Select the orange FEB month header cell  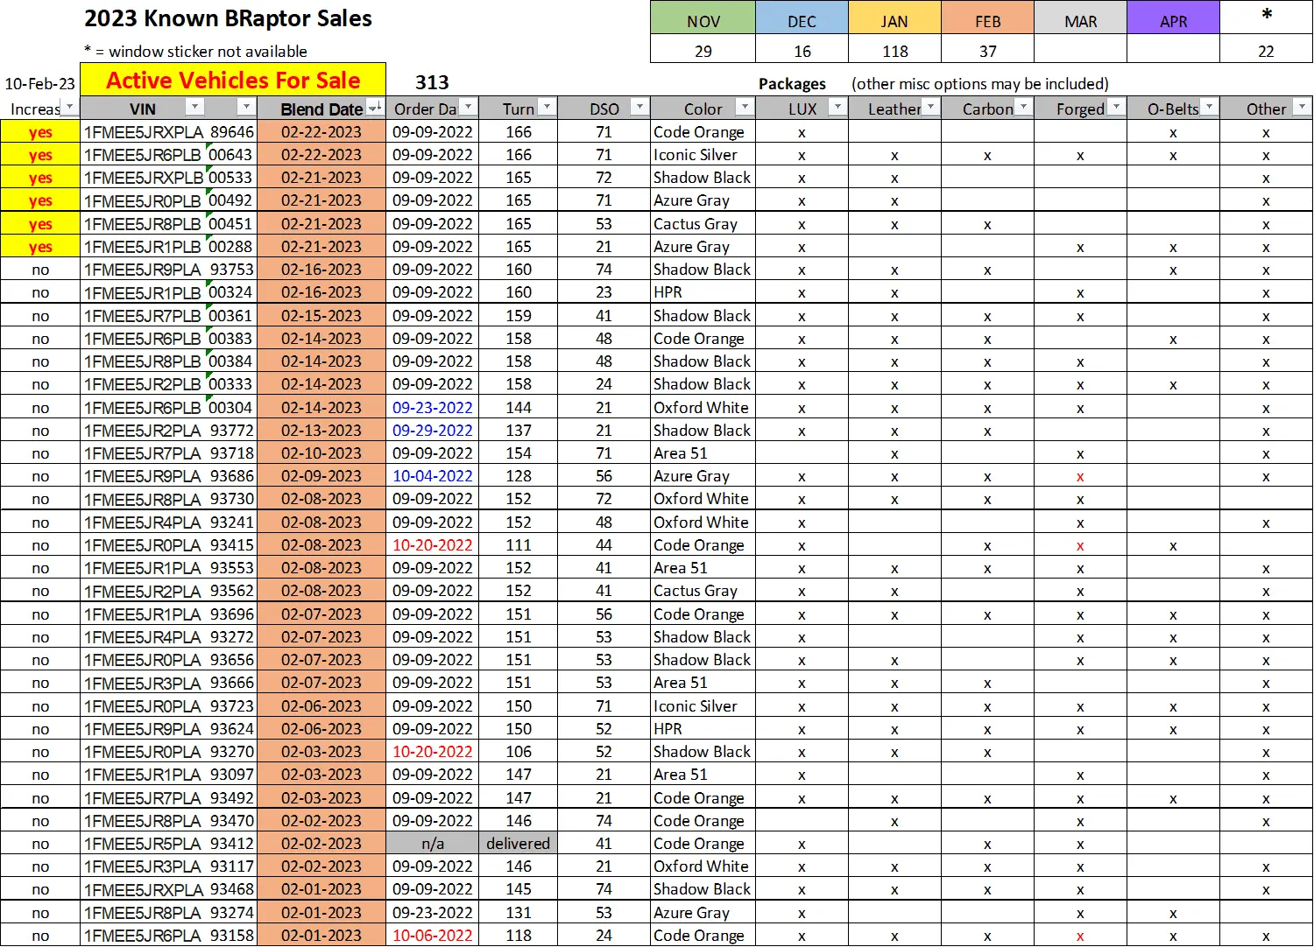click(x=987, y=18)
